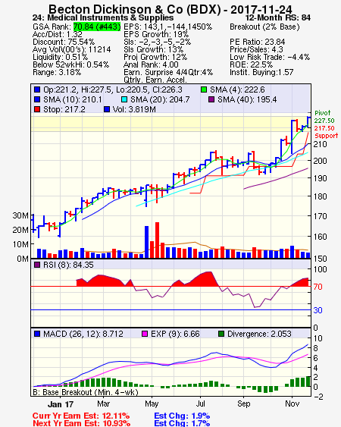341x427 pixels.
Task: Click the Proj Growth: 12% line
Action: click(155, 57)
